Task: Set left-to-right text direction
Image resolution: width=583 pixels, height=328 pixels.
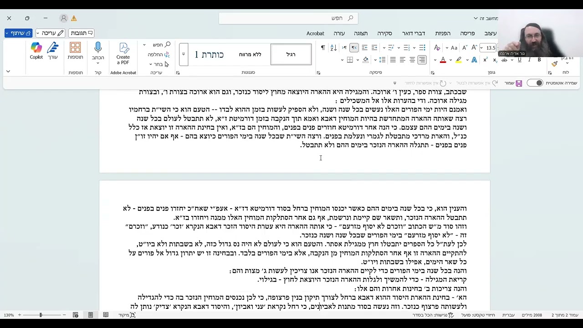Action: pyautogui.click(x=344, y=48)
